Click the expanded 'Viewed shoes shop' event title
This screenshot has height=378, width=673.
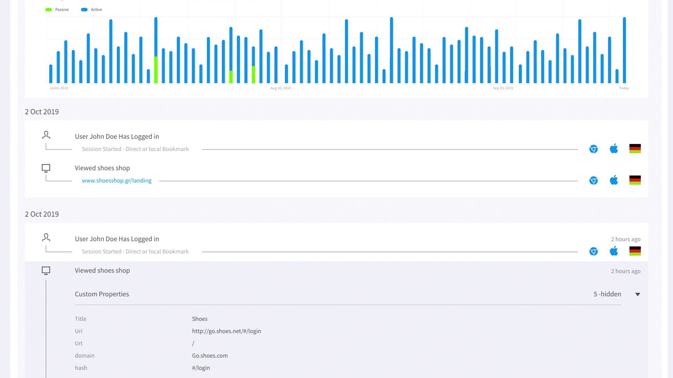(x=102, y=271)
